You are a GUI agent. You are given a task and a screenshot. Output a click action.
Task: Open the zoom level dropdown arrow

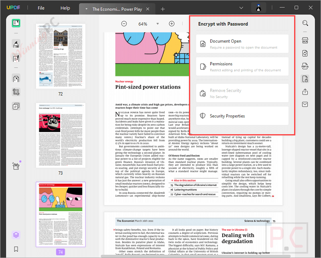coord(158,24)
